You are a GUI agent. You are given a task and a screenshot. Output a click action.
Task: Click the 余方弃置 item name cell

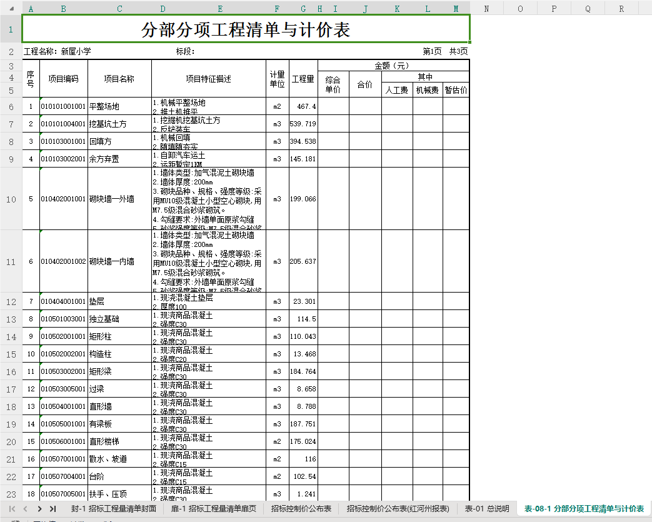pos(120,159)
